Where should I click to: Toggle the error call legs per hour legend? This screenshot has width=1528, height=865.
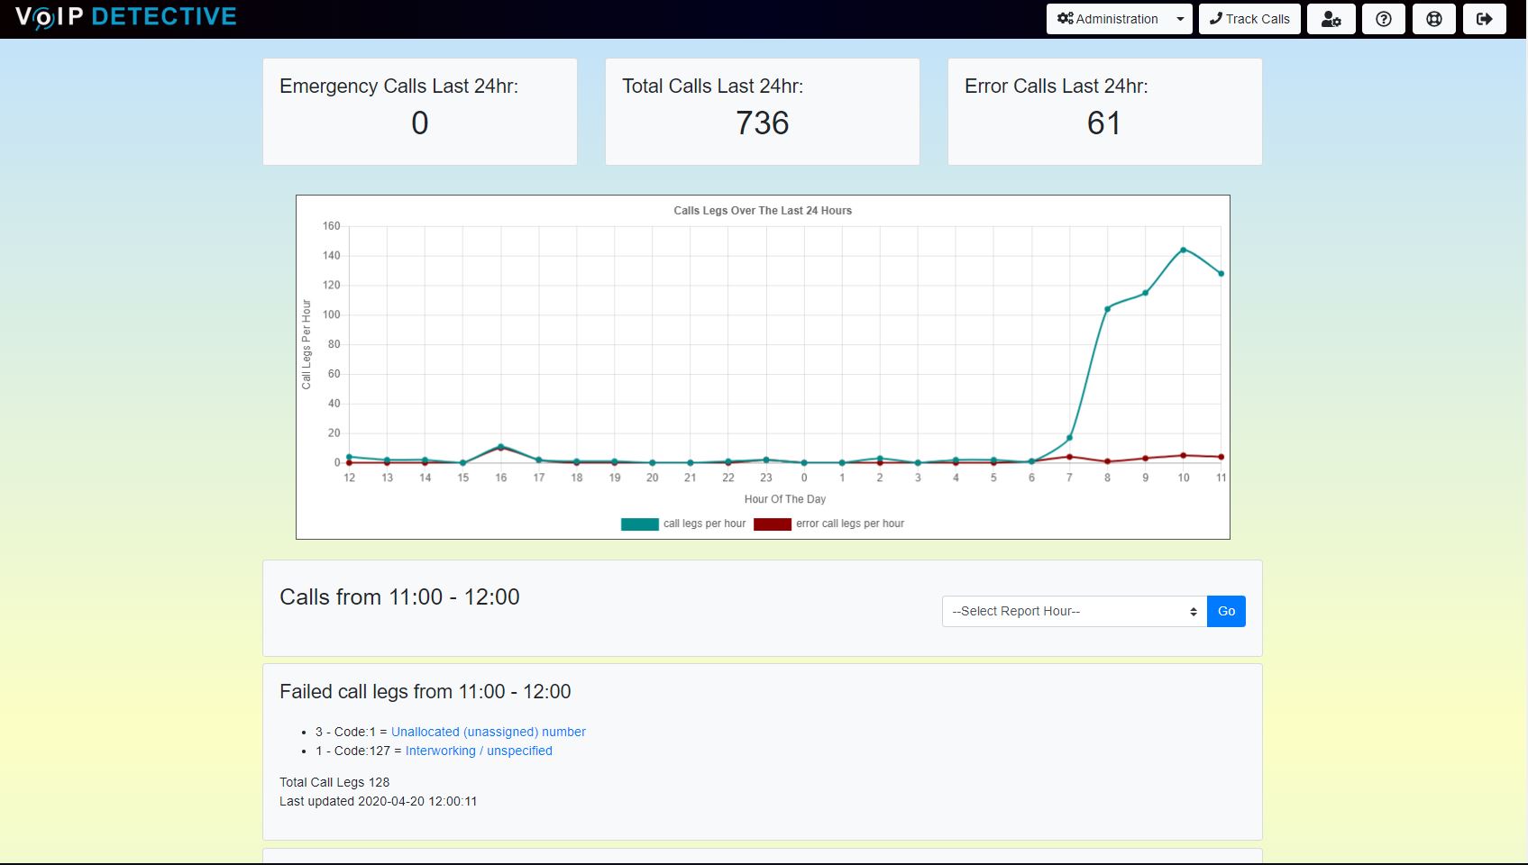828,524
